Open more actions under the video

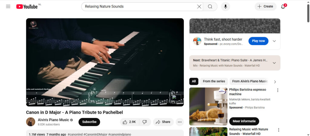(x=180, y=122)
